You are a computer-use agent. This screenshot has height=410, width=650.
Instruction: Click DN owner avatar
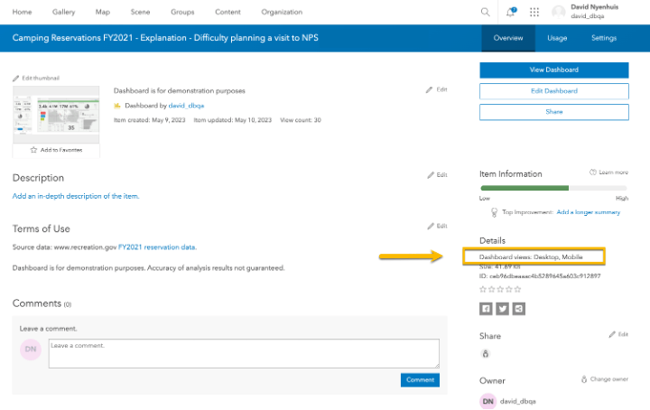[487, 401]
